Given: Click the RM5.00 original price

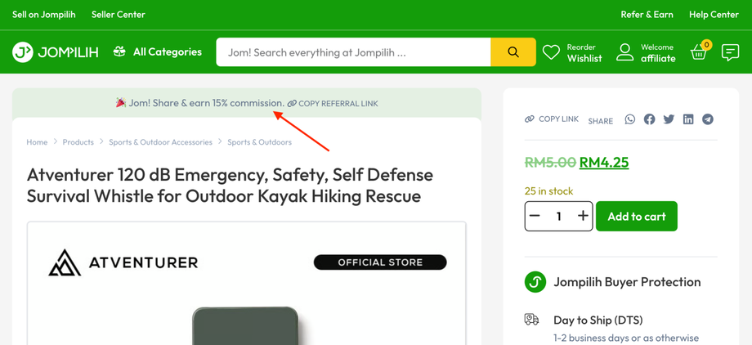Looking at the screenshot, I should pos(550,163).
